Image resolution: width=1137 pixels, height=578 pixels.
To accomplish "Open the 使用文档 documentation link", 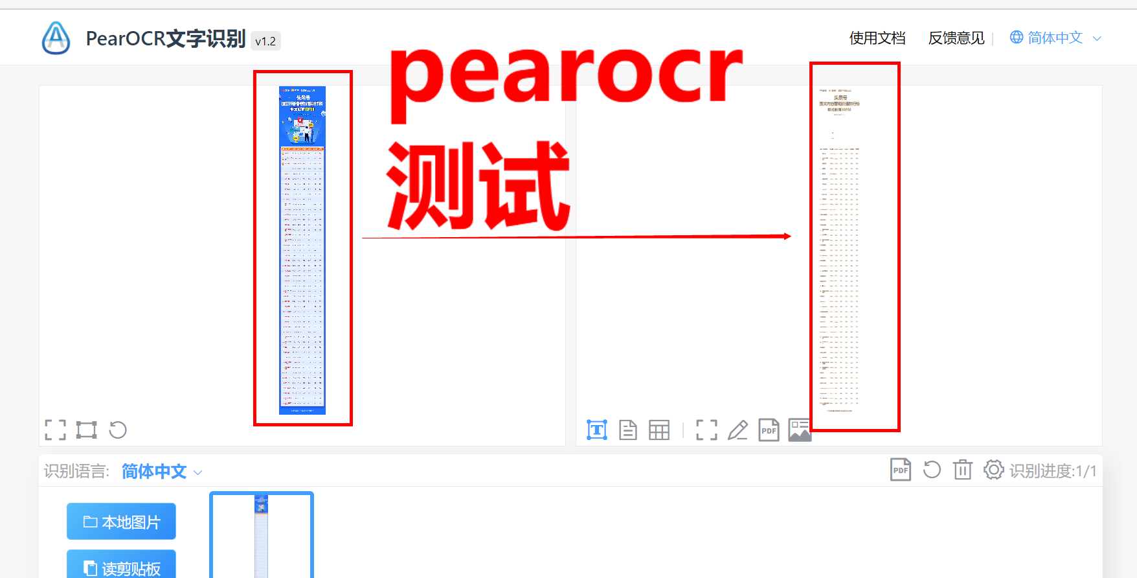I will tap(877, 38).
